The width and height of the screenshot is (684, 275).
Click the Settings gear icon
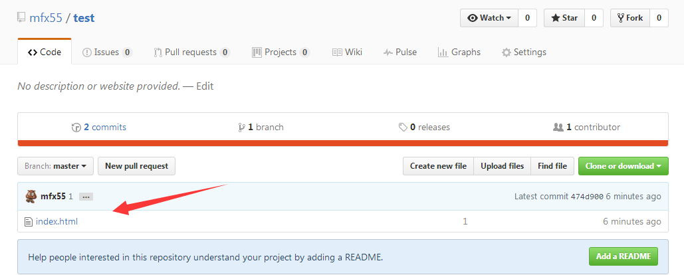(507, 52)
